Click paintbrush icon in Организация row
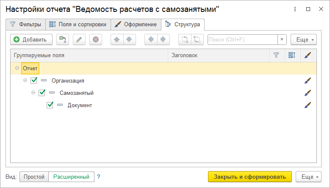The height and width of the screenshot is (188, 330). click(308, 80)
